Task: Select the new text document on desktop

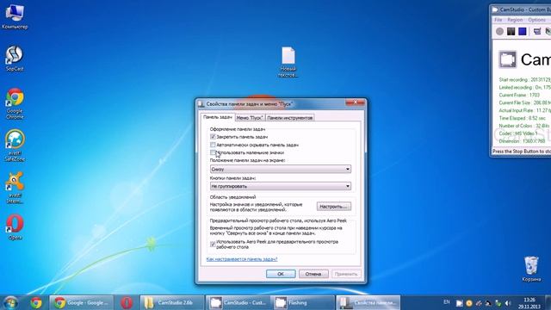Action: click(288, 62)
